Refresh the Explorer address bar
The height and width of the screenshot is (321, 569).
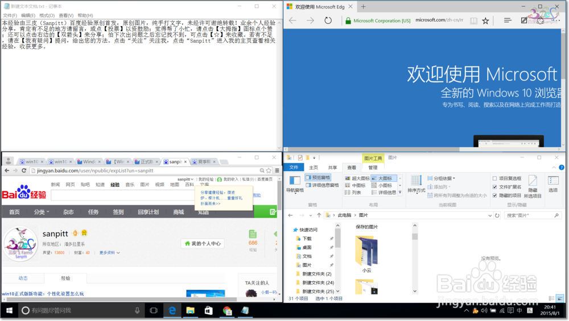point(497,215)
